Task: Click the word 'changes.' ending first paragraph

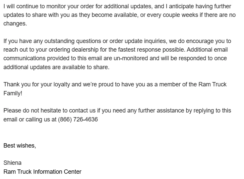Action: [15, 23]
